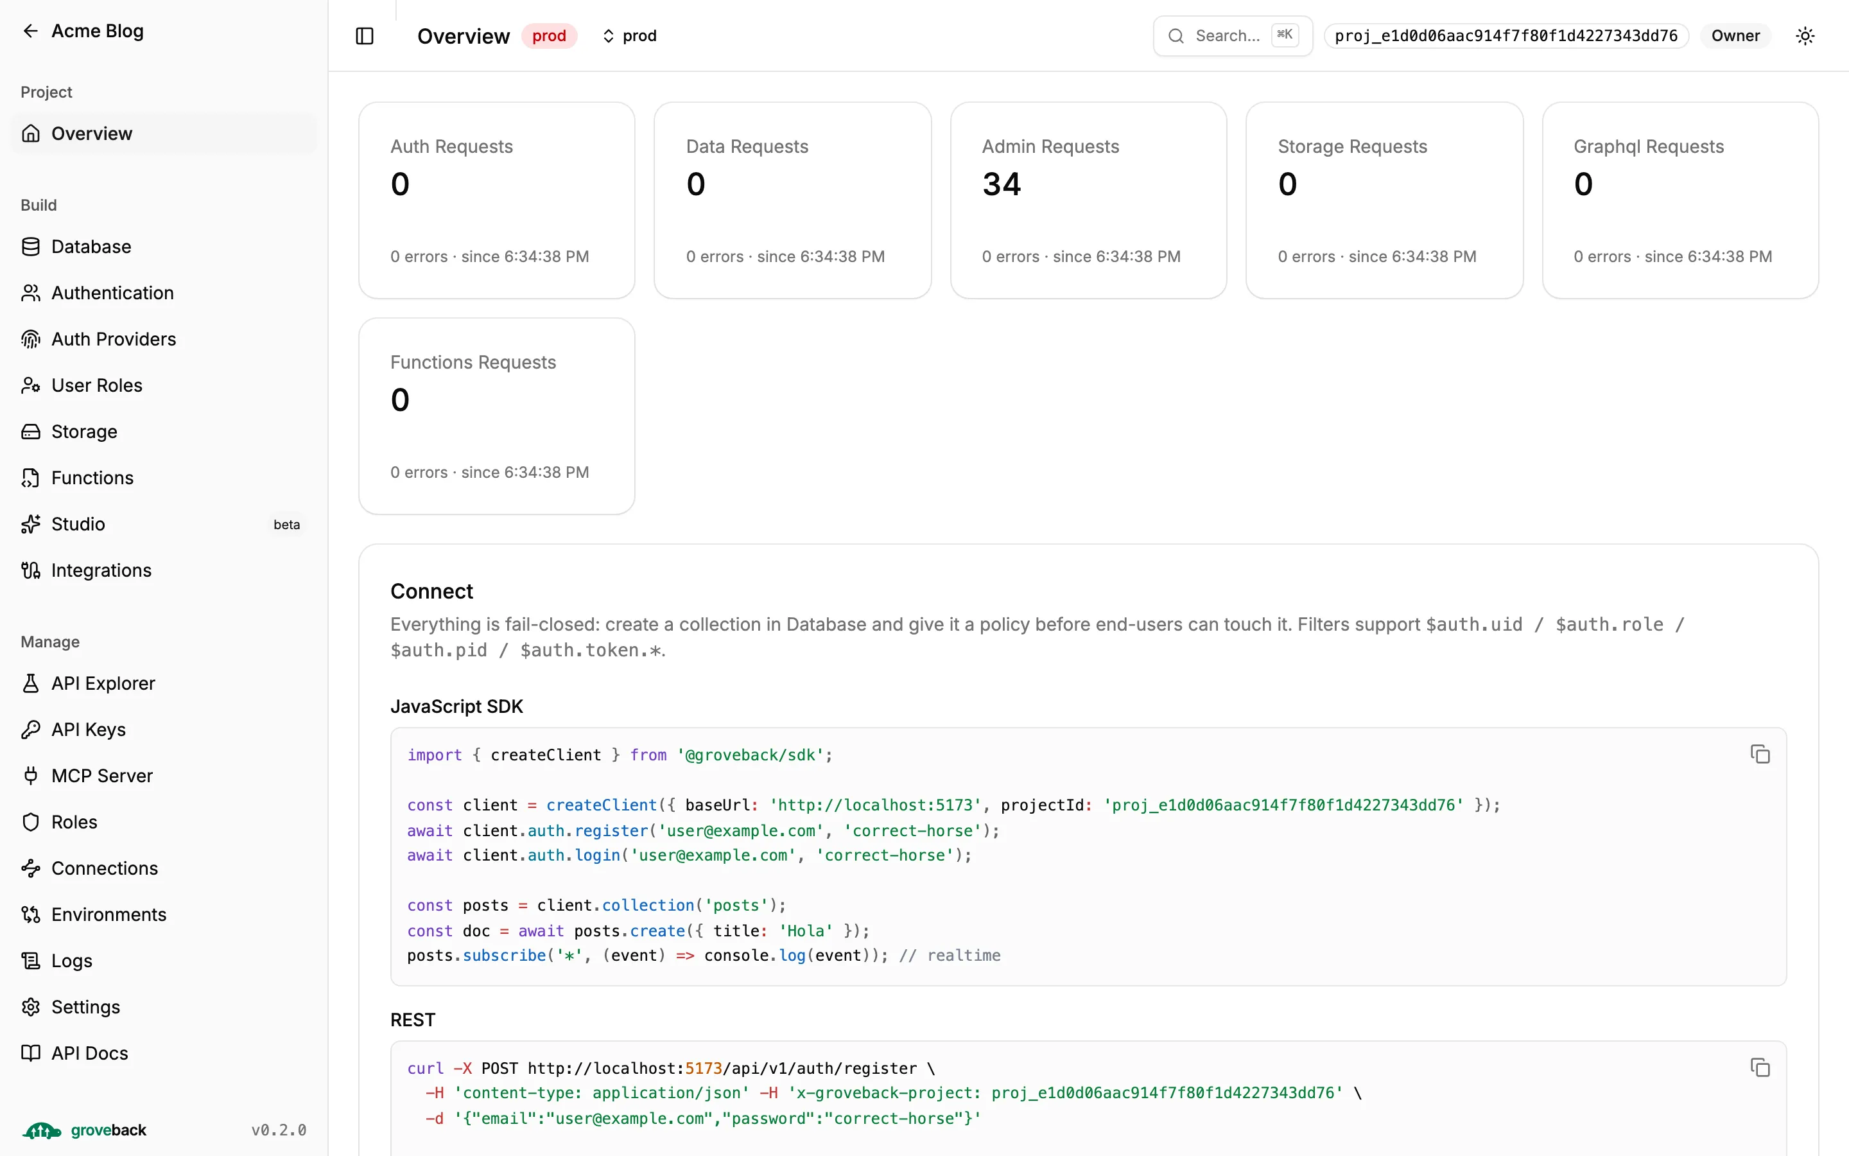1849x1156 pixels.
Task: Click the Environments branch icon
Action: pyautogui.click(x=31, y=915)
